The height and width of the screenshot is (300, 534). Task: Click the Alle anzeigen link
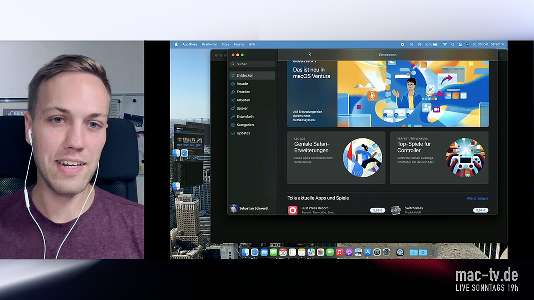[477, 198]
